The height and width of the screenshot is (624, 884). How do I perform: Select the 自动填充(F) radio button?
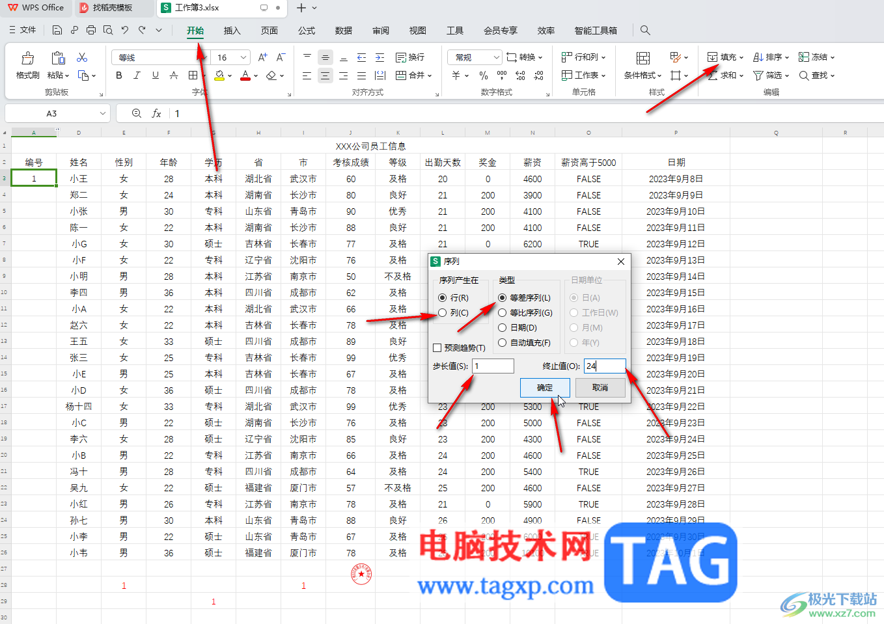(x=502, y=343)
